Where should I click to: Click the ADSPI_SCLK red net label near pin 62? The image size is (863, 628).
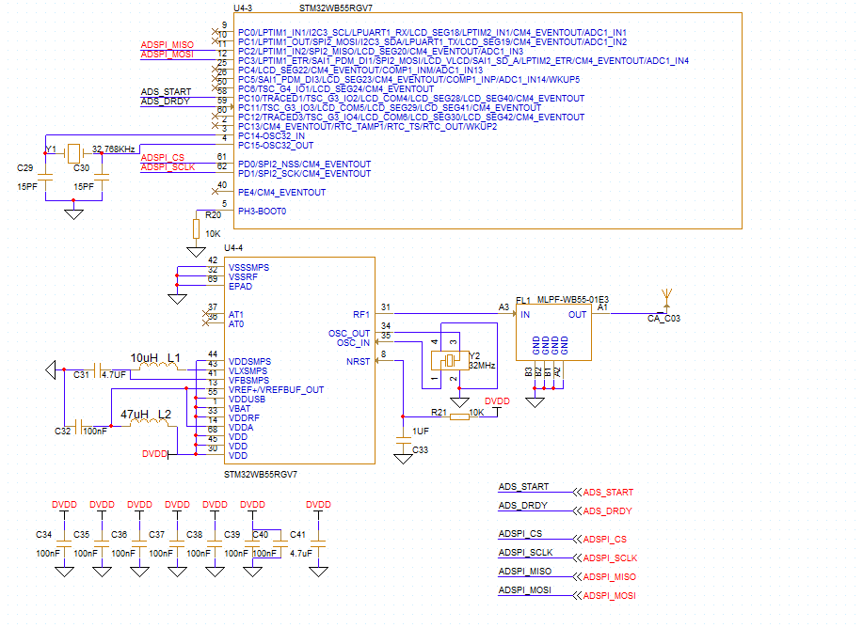coord(168,166)
